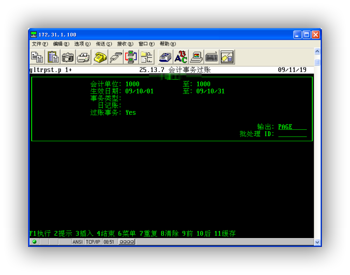Click the serial cable disconnect icon

[115, 57]
